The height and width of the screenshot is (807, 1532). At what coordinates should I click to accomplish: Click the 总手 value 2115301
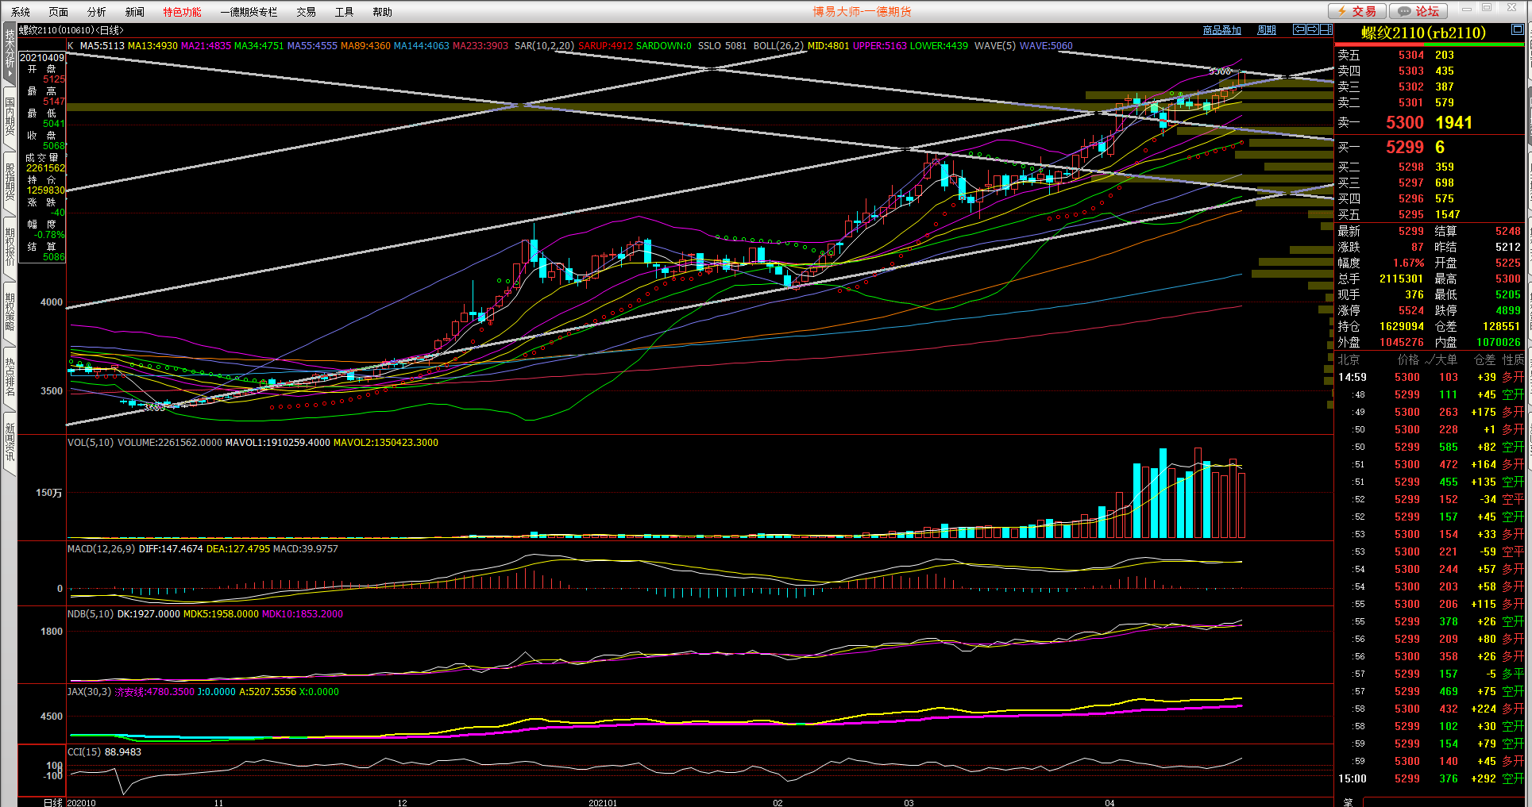pos(1401,279)
